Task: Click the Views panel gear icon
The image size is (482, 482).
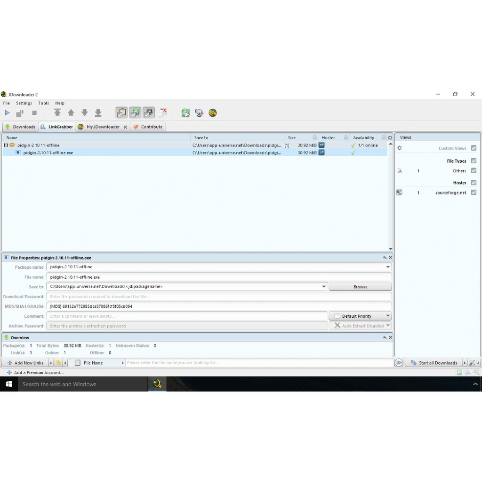Action: (399, 148)
